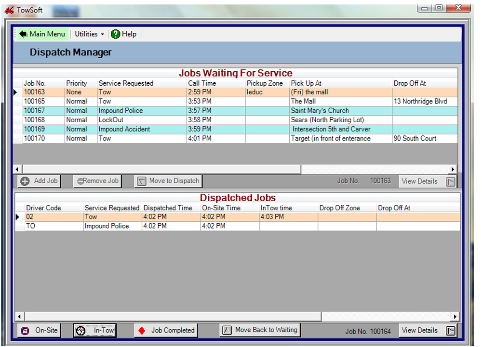Return to the Main Menu
Image resolution: width=482 pixels, height=347 pixels.
[42, 34]
